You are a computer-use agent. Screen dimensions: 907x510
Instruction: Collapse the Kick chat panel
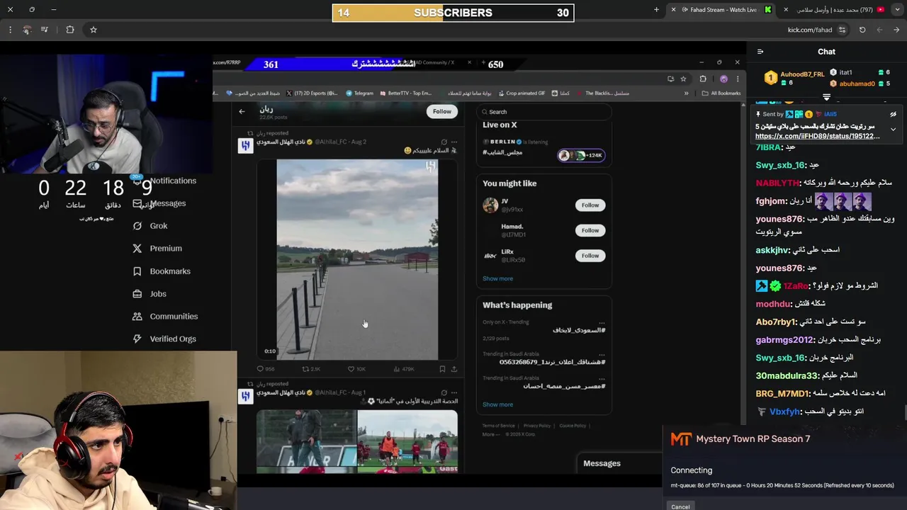click(760, 52)
